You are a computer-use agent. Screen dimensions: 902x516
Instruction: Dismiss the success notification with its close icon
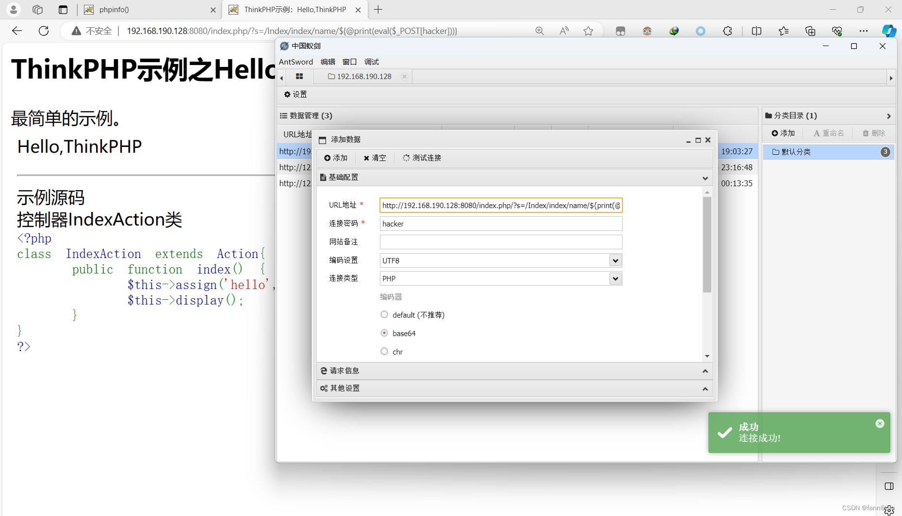pos(880,424)
